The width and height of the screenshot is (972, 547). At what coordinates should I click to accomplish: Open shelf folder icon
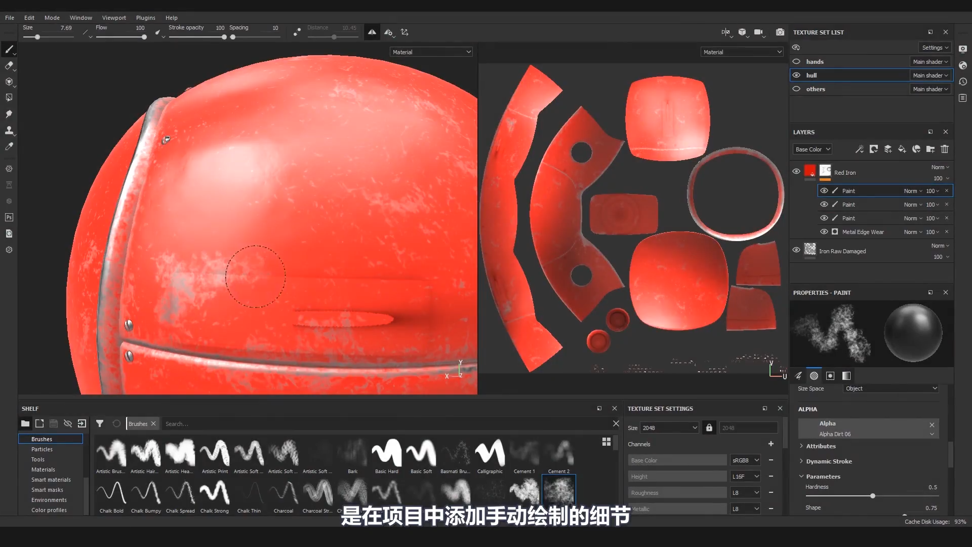click(x=25, y=423)
